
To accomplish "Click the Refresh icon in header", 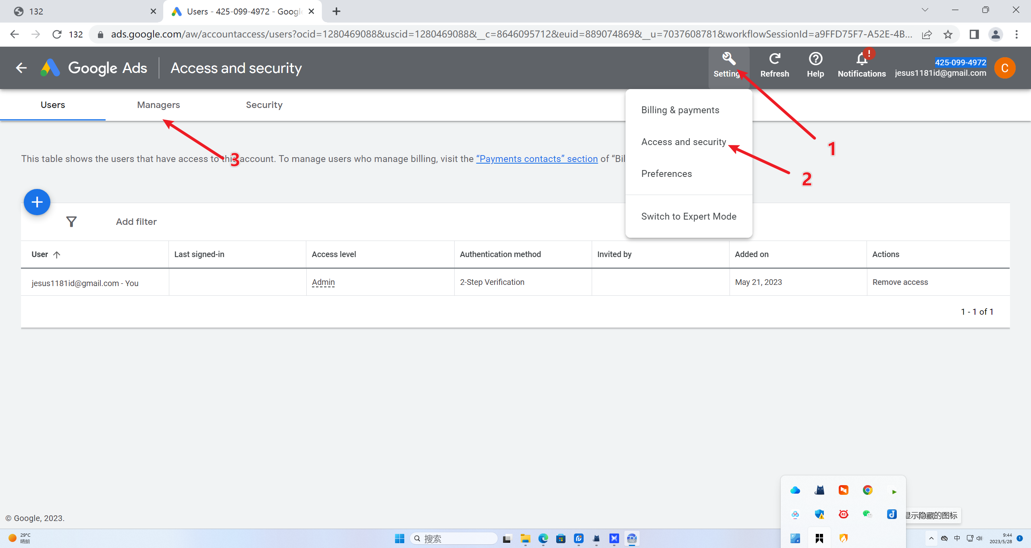I will 774,60.
